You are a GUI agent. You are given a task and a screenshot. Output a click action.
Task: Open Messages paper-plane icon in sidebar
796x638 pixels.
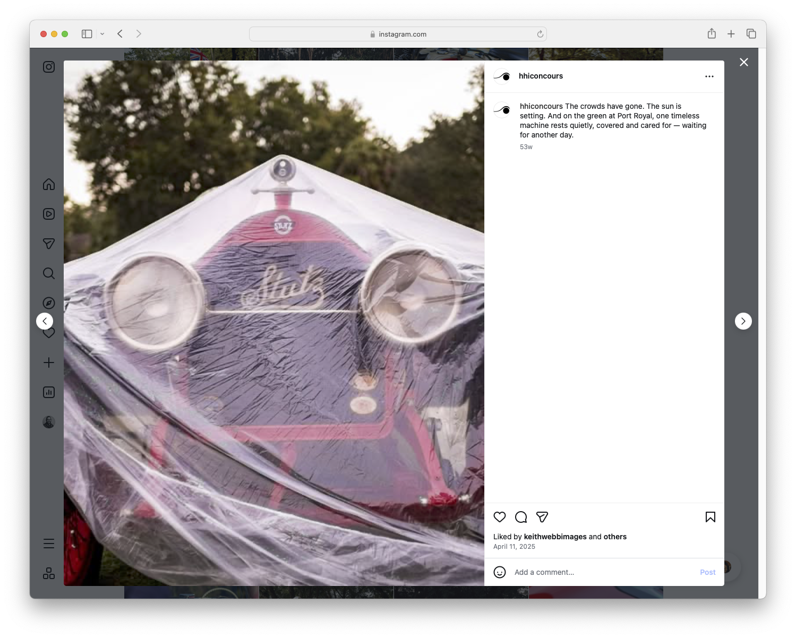pos(49,244)
